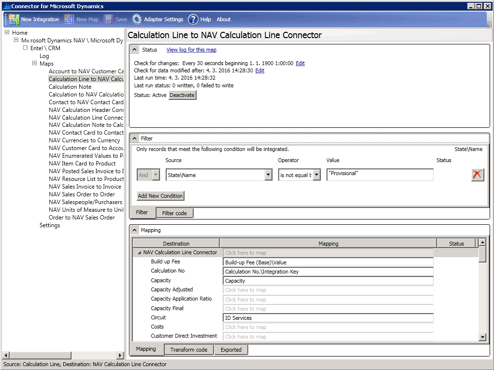Open Contact to NAV Contact Card map

[86, 102]
